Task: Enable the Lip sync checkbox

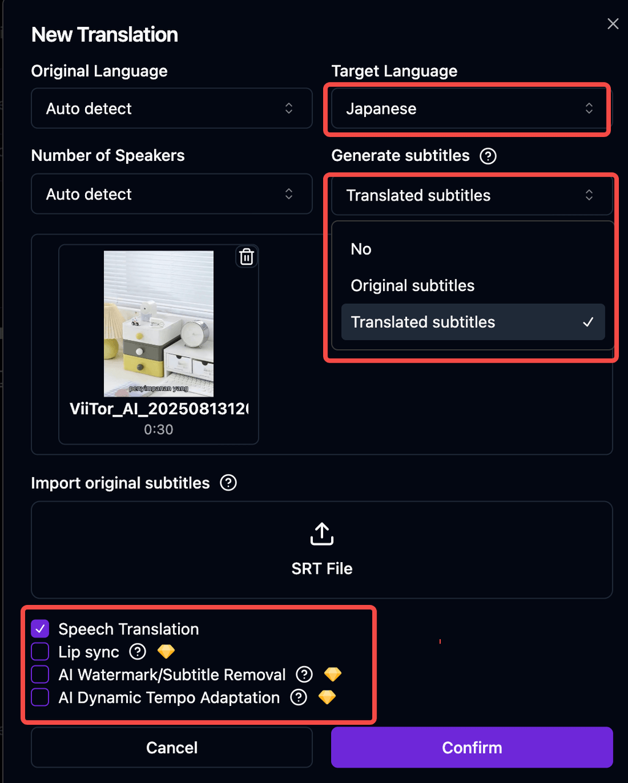Action: point(40,651)
